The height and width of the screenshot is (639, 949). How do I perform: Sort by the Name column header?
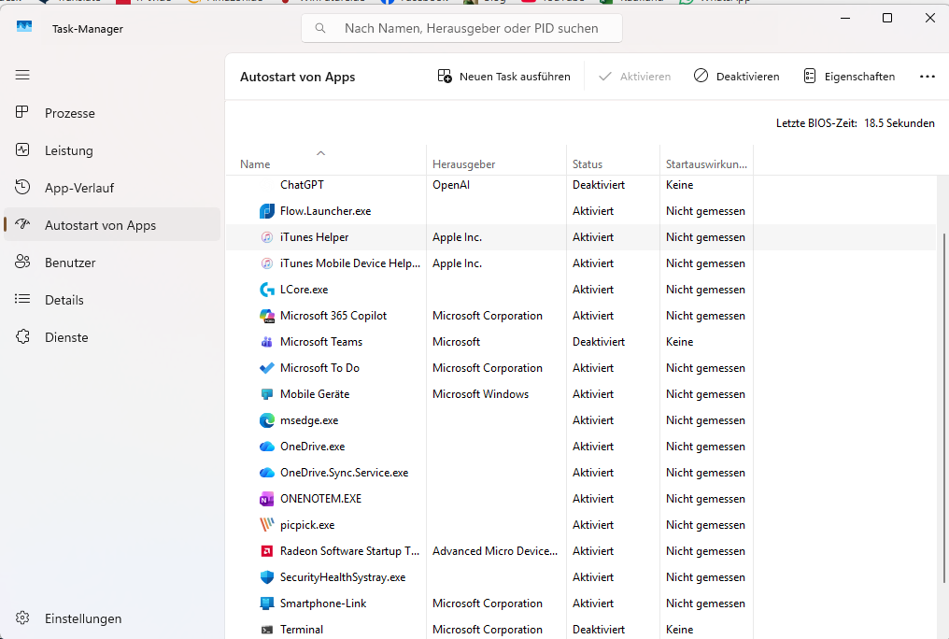[x=255, y=164]
